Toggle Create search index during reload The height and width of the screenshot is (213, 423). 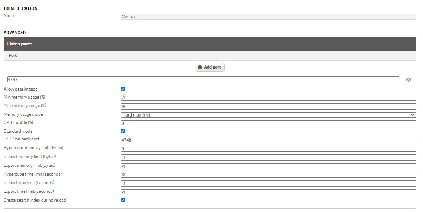click(x=123, y=200)
